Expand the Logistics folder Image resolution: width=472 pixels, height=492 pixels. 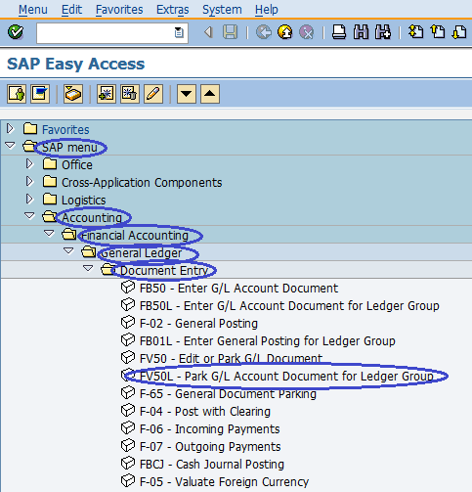point(29,199)
